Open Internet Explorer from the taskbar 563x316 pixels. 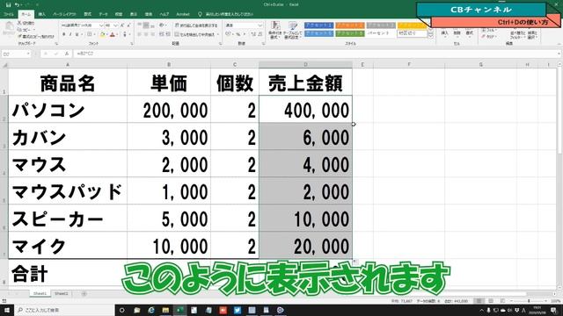pyautogui.click(x=151, y=310)
